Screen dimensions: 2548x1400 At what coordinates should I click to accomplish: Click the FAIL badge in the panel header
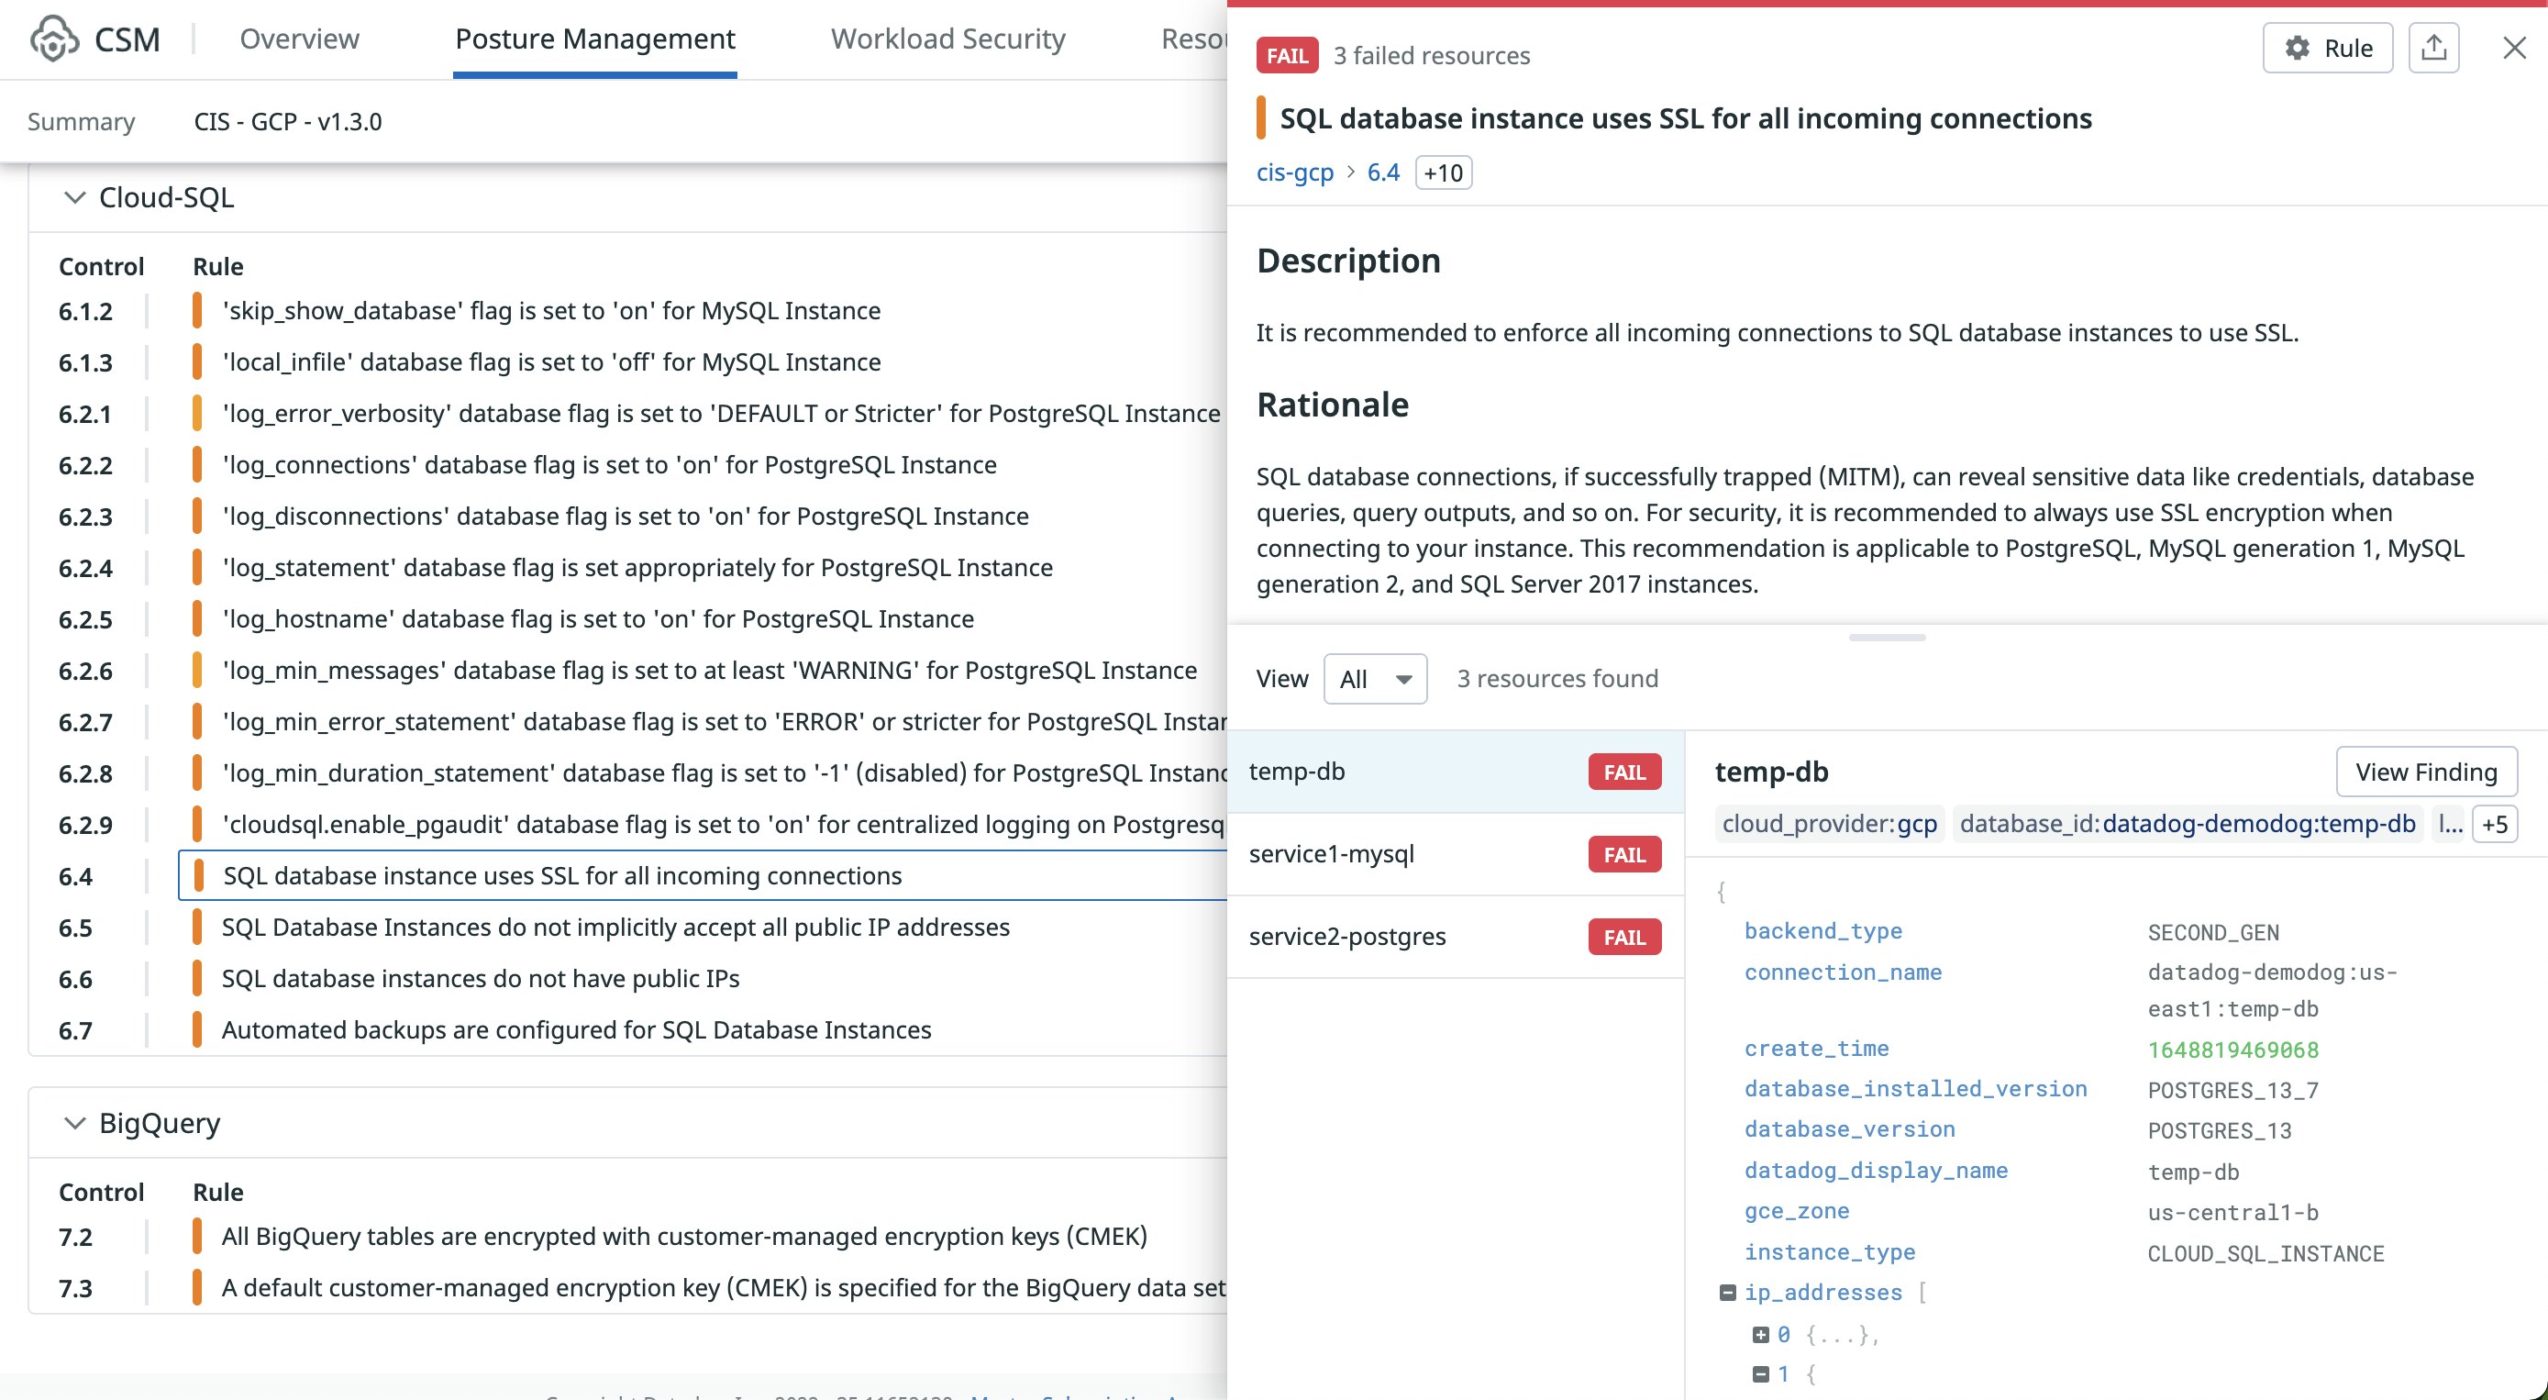tap(1285, 55)
